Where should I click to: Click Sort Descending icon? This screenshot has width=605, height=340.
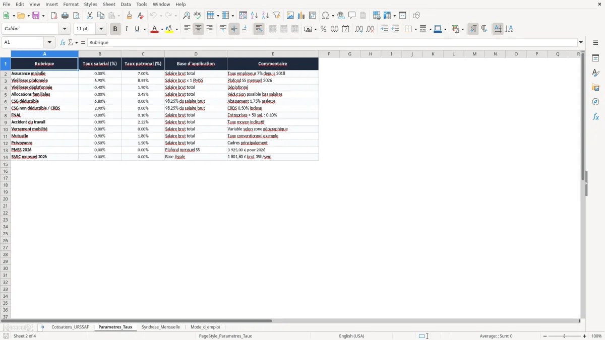[x=266, y=16]
